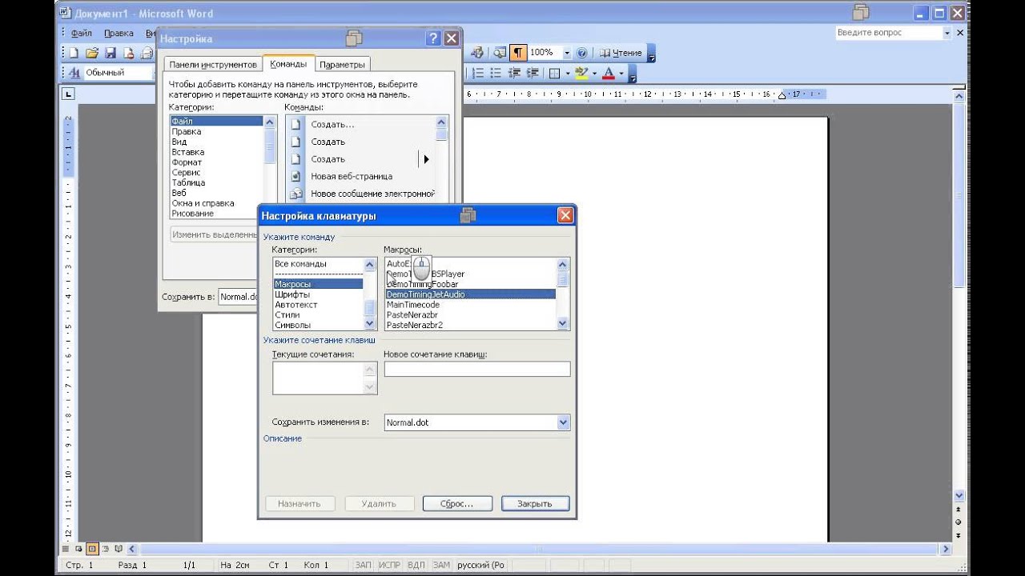Open Сохранить в combo in Настройка dialog
The height and width of the screenshot is (576, 1025).
(238, 297)
